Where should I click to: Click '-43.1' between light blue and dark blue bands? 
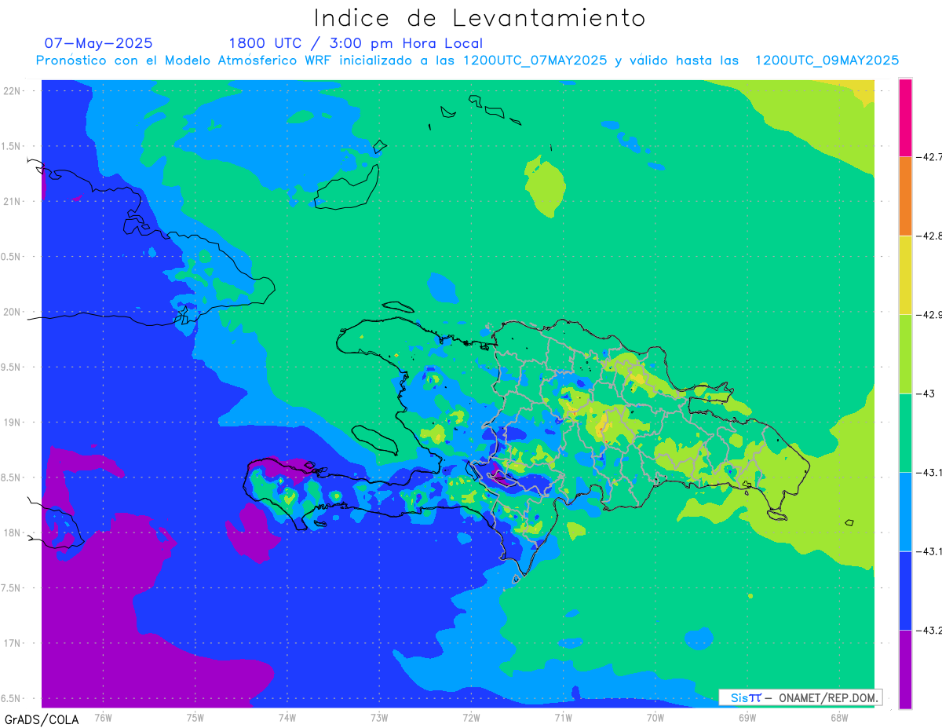[929, 551]
